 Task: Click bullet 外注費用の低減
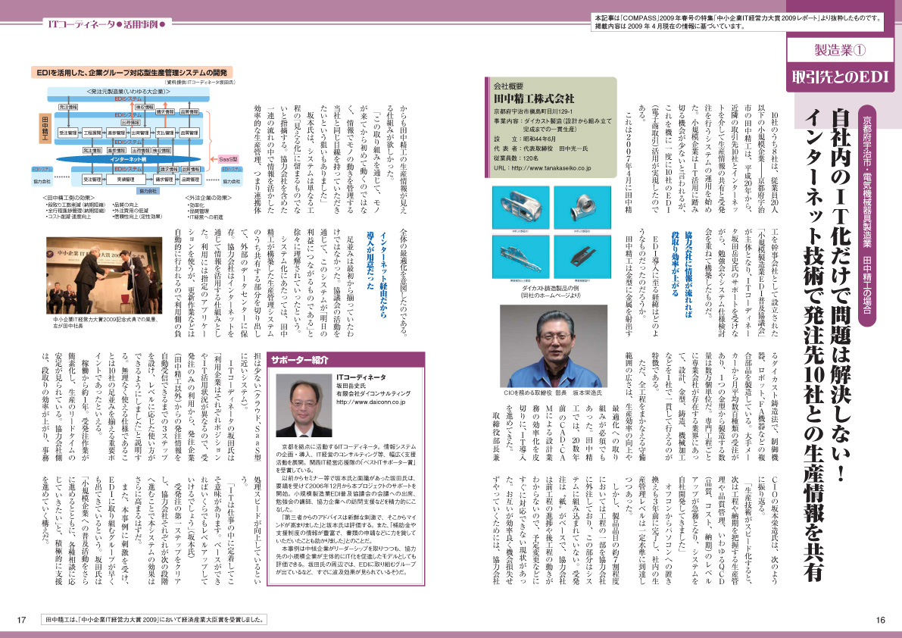(130, 211)
